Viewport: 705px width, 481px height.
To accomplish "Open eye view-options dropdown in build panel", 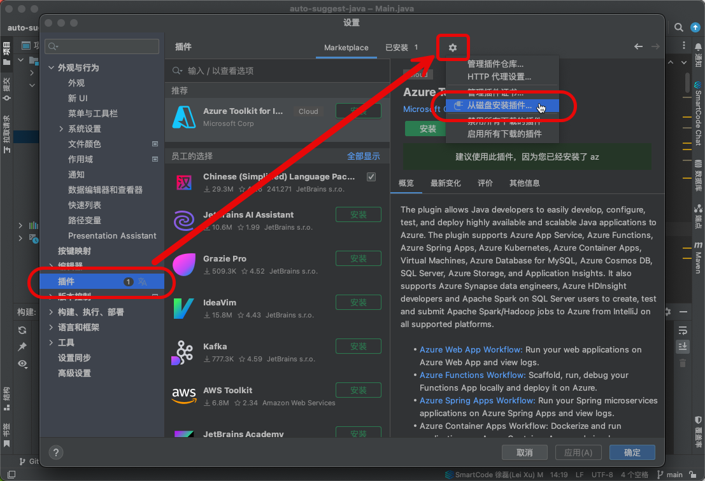I will (23, 364).
